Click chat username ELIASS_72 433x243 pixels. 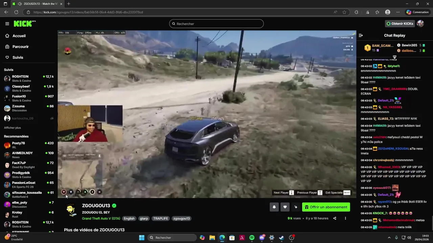(386, 119)
